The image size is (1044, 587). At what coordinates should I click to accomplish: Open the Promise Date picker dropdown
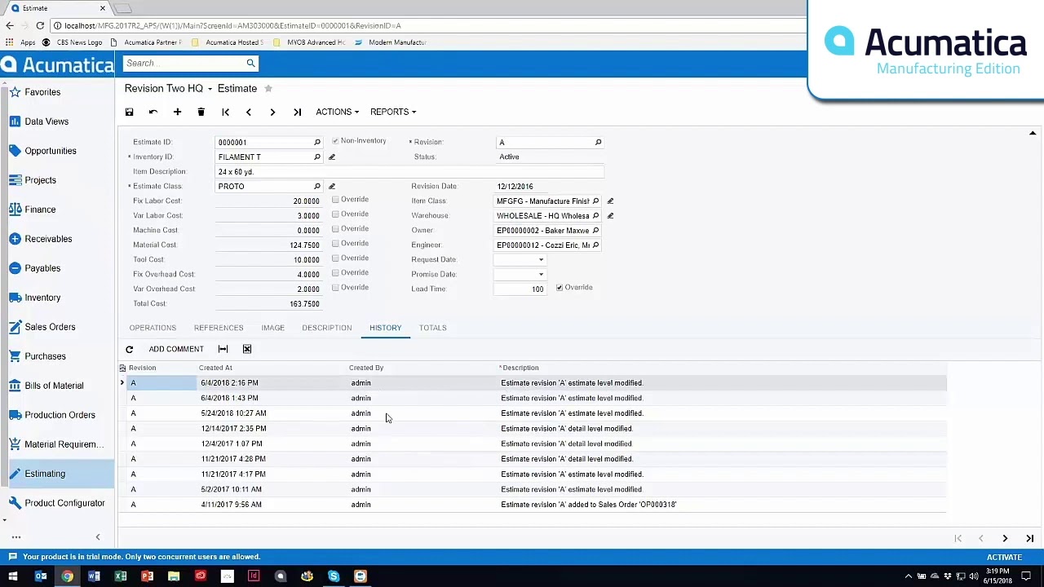541,275
